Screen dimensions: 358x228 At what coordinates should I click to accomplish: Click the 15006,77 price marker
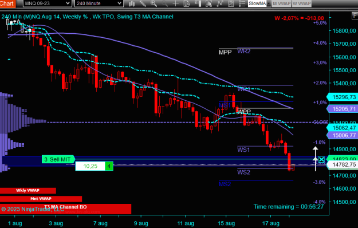click(x=343, y=135)
